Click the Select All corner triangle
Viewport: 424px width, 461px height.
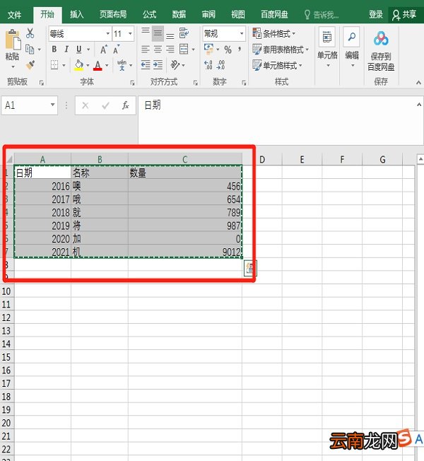(9, 159)
